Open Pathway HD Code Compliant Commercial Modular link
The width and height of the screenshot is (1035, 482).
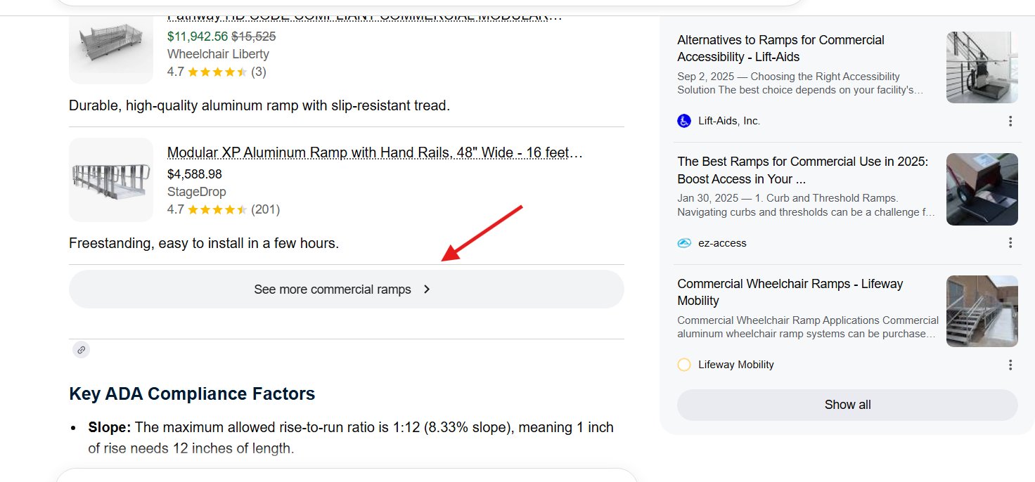coord(365,16)
